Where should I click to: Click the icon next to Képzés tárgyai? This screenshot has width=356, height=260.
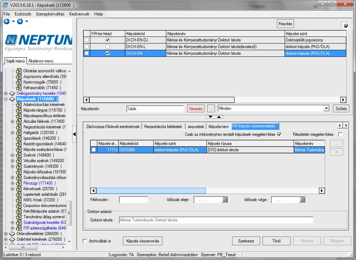19,110
